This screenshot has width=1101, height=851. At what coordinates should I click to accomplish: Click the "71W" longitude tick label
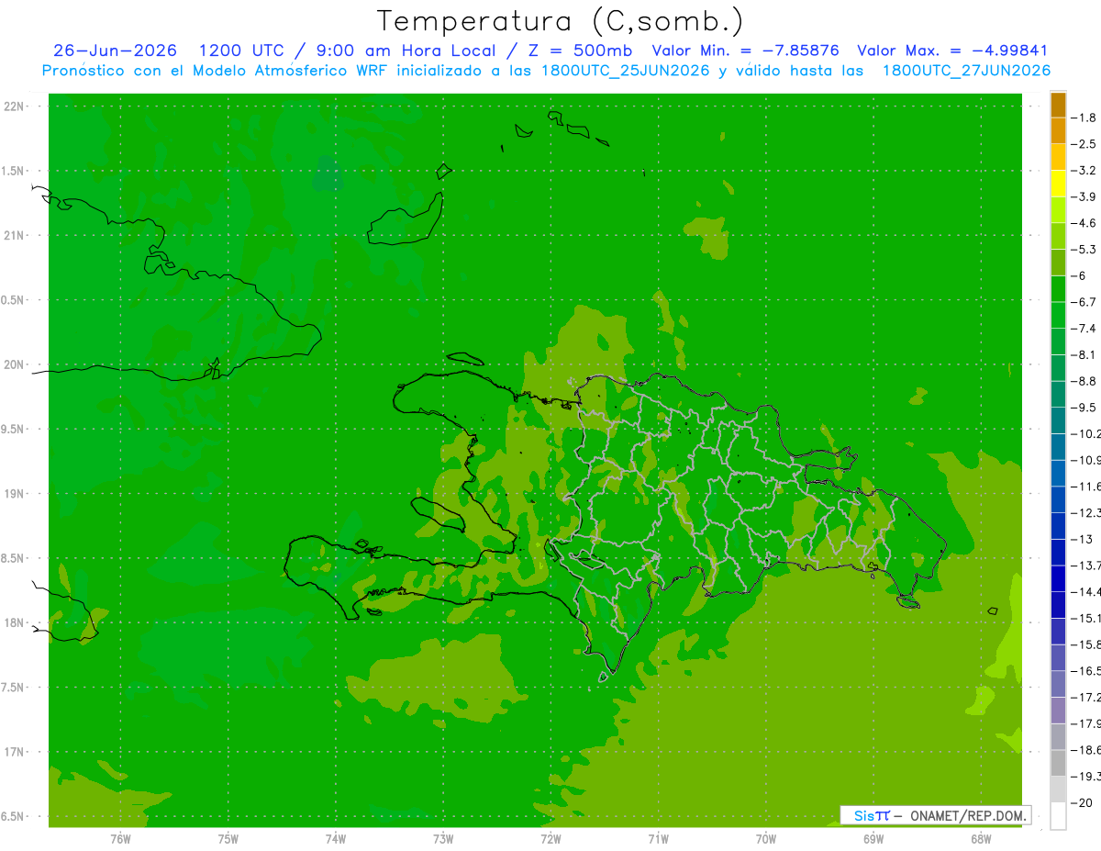tap(658, 839)
